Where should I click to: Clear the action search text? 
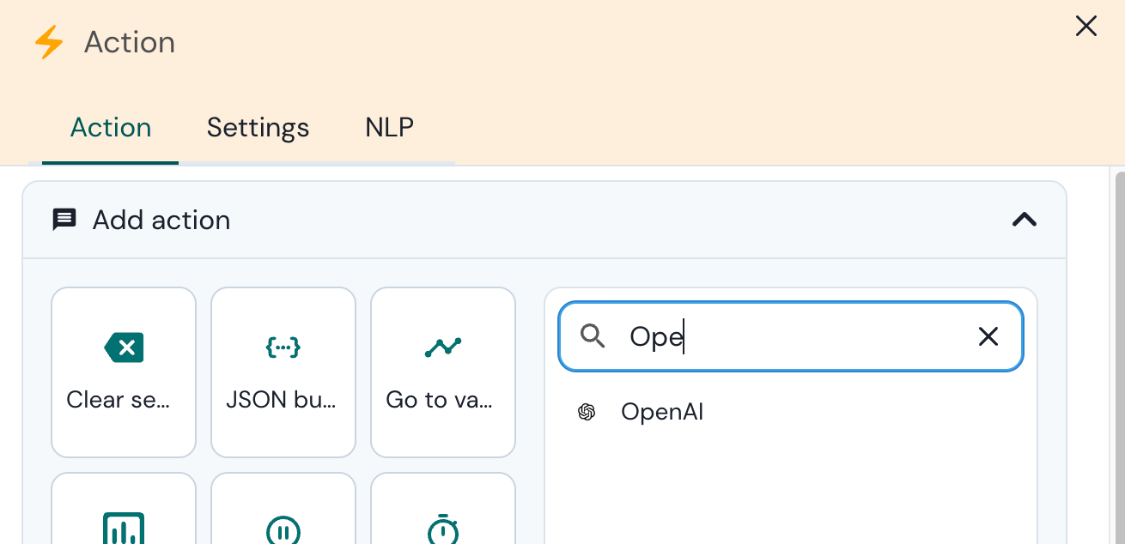pos(988,336)
